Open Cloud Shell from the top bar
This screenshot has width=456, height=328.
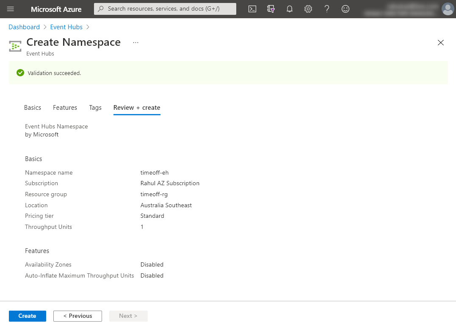point(252,9)
